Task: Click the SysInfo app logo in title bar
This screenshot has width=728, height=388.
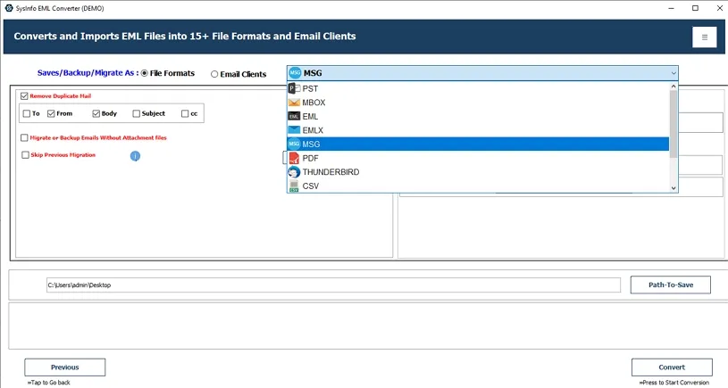Action: point(8,8)
